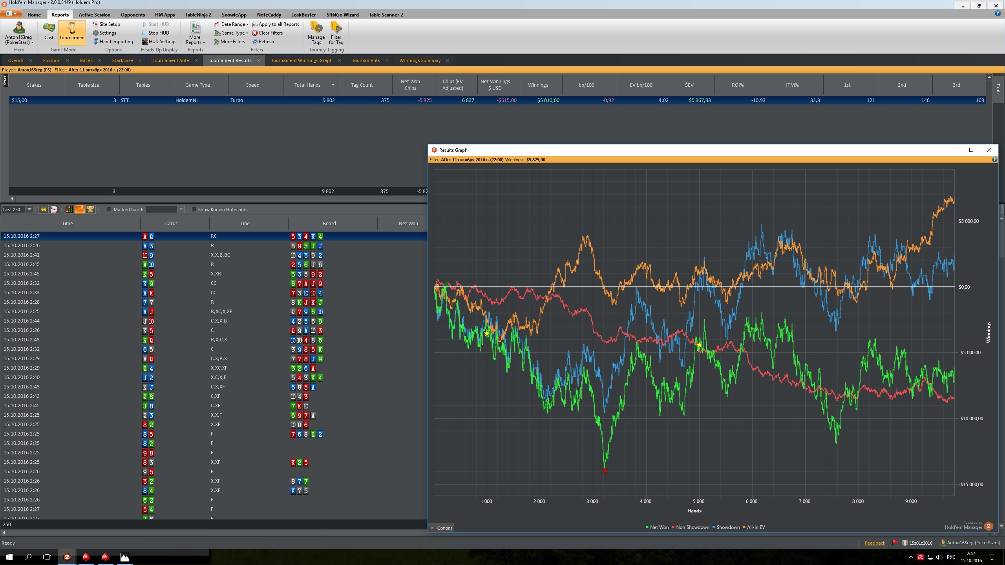Toggle the All-In EV orange legend swatch
This screenshot has width=1005, height=565.
pos(744,527)
